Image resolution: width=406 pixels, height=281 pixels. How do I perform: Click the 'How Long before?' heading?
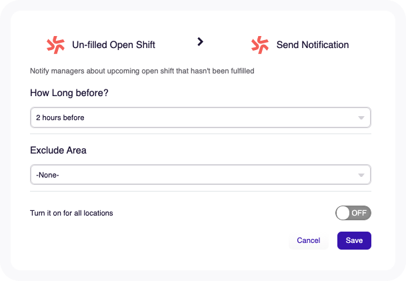point(69,93)
